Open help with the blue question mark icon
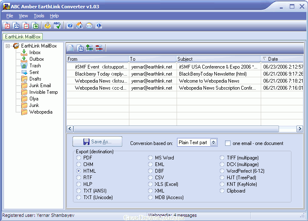 coord(70,26)
